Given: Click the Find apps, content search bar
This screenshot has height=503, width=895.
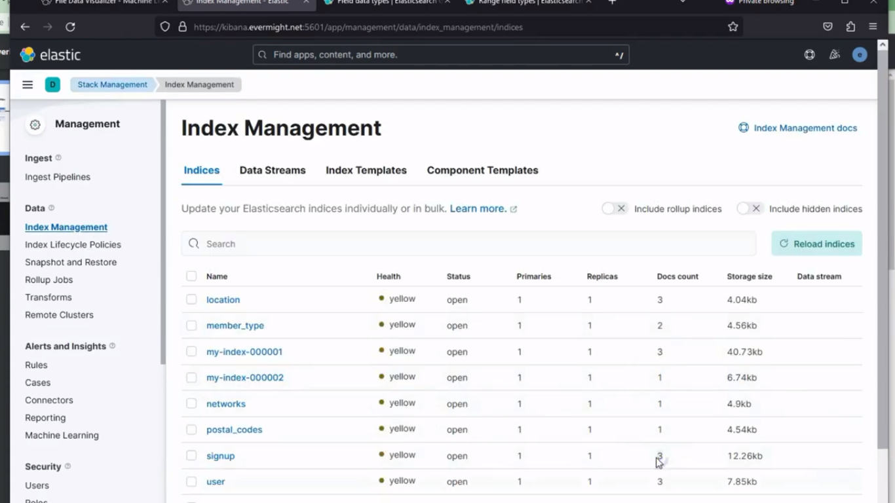Looking at the screenshot, I should click(441, 55).
